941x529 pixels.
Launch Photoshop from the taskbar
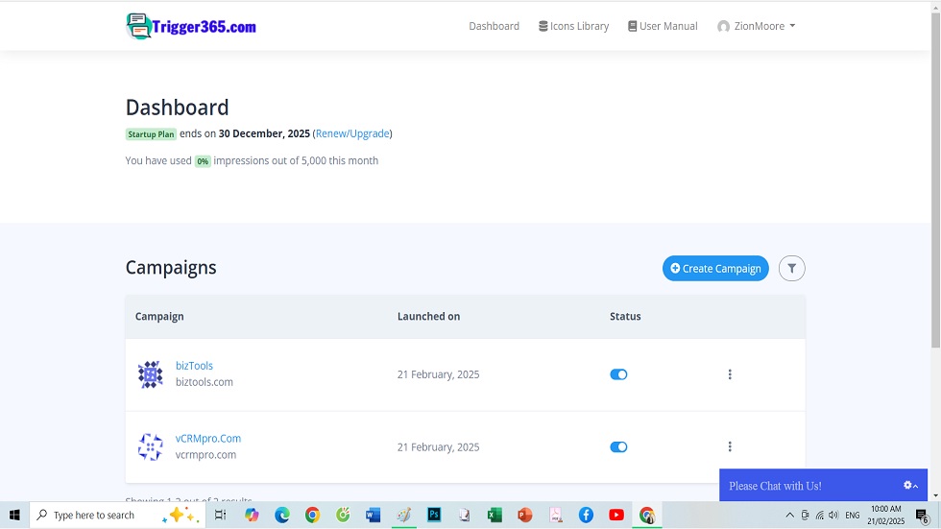point(434,516)
